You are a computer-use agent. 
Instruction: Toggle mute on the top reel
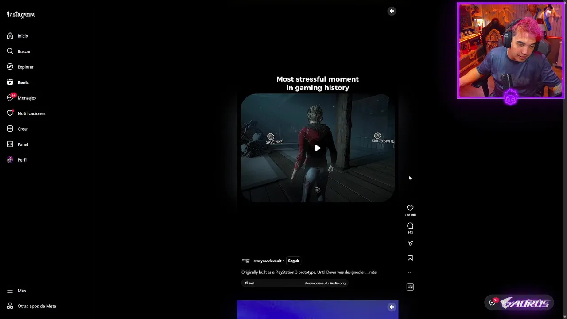click(x=392, y=11)
